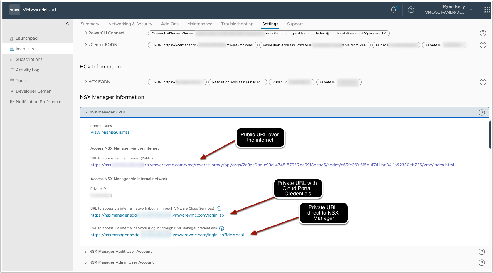Click HCX Resolution Address Public IP pill

pos(238,82)
